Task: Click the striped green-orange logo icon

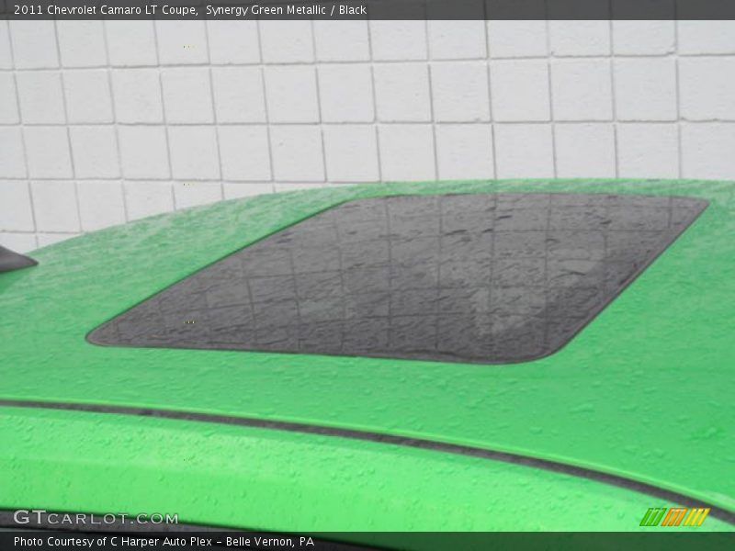Action: tap(674, 517)
